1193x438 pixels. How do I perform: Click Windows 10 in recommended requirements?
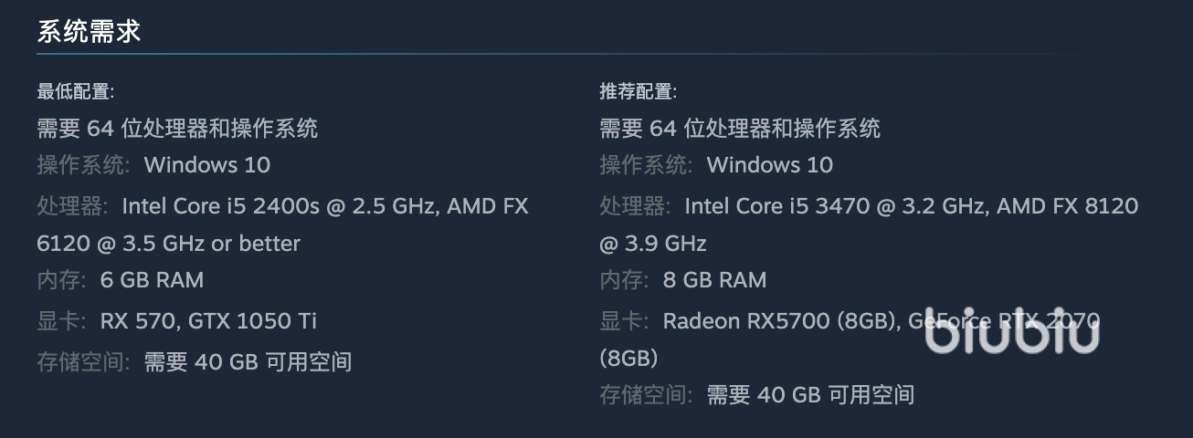coord(770,165)
